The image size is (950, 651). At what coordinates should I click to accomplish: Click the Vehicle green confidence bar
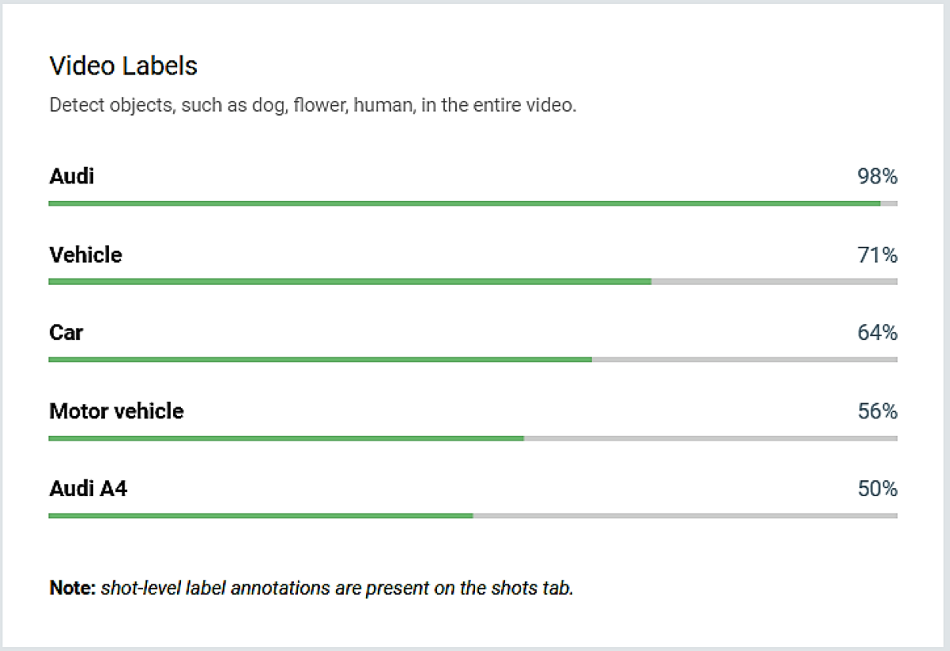pyautogui.click(x=350, y=282)
